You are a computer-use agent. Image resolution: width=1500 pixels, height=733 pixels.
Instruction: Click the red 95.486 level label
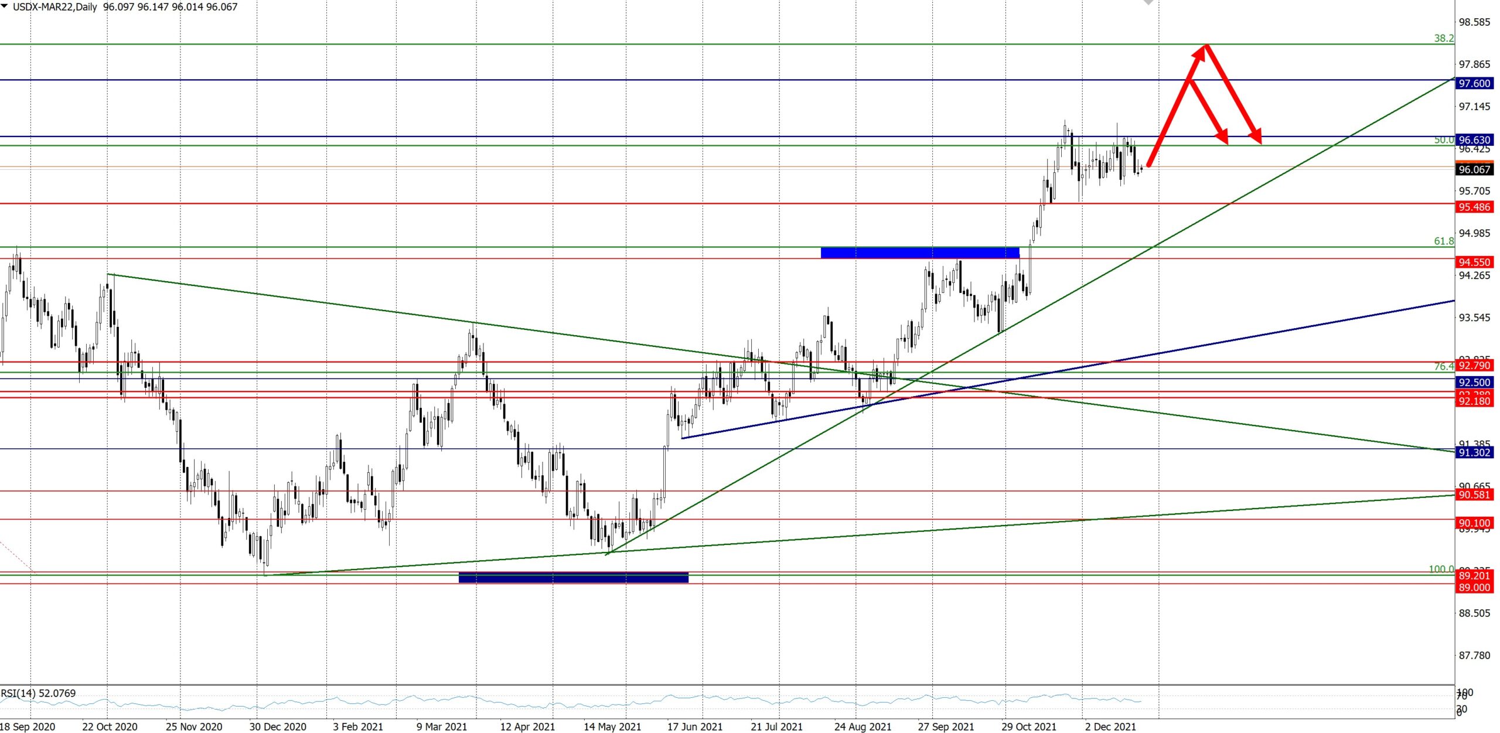tap(1474, 207)
